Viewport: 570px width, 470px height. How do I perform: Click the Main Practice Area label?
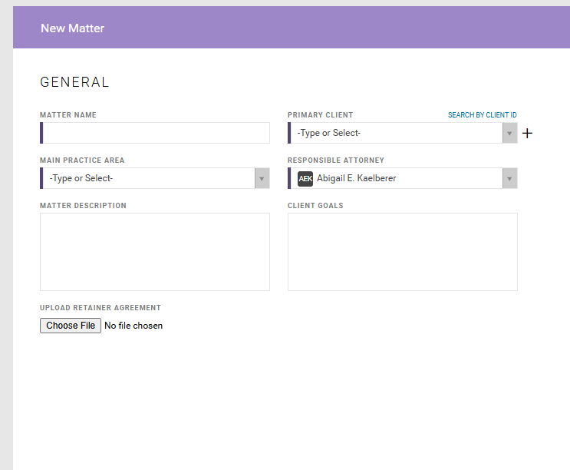[x=82, y=161]
